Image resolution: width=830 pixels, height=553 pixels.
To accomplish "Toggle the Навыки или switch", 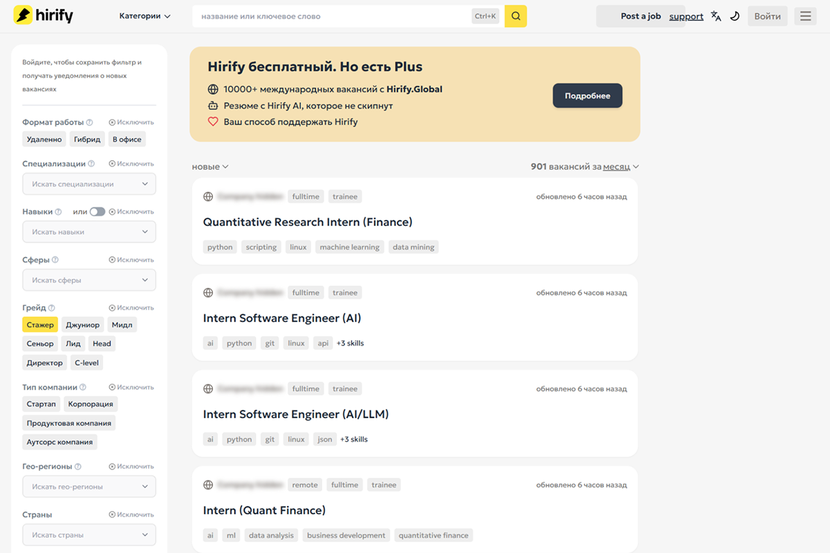I will point(98,212).
